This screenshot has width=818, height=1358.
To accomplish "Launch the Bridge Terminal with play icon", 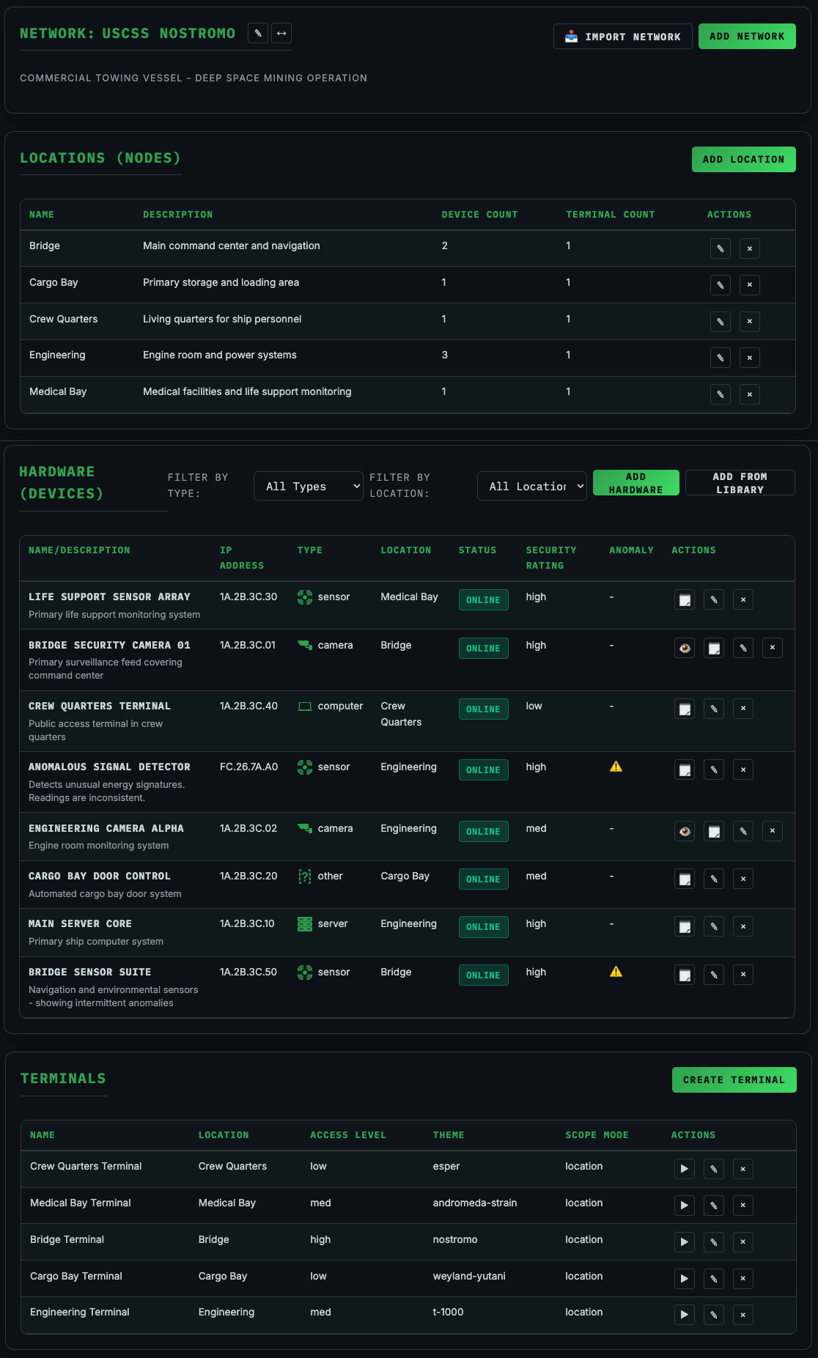I will pyautogui.click(x=684, y=1241).
